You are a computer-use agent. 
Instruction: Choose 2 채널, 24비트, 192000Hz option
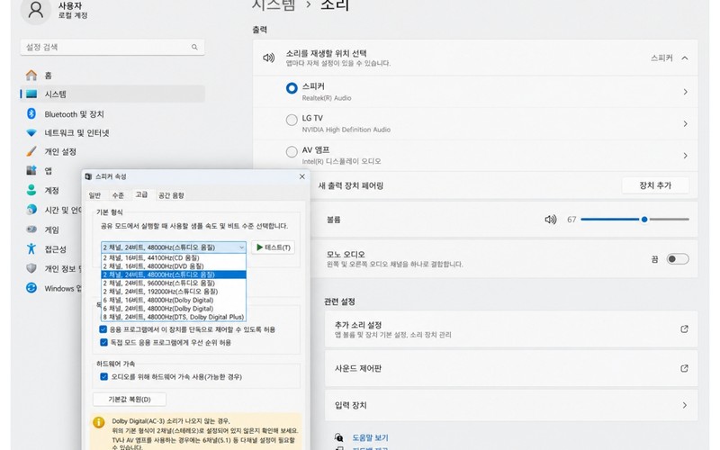click(x=174, y=291)
